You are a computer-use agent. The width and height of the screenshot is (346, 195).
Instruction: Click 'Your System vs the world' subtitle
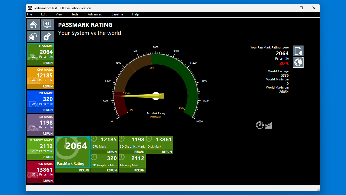click(89, 33)
